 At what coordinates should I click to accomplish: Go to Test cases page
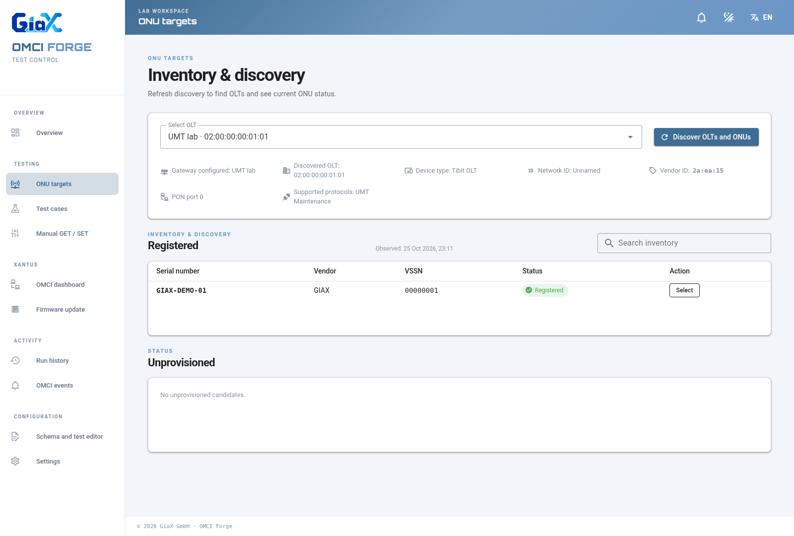click(x=63, y=208)
